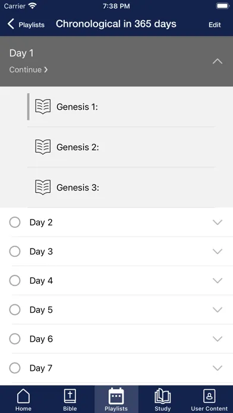Check the circle next to Day 3
The image size is (233, 413).
point(15,252)
